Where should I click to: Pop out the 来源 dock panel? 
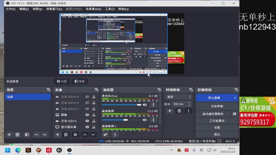pos(97,90)
